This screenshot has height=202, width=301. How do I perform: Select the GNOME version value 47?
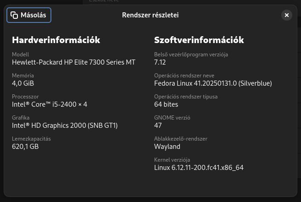tap(158, 126)
